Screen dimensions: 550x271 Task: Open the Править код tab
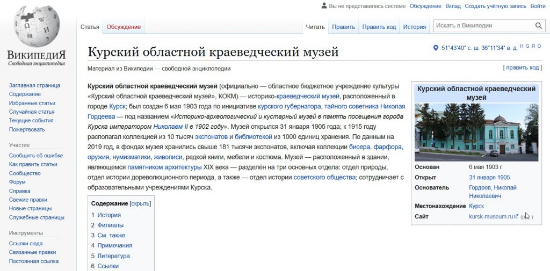coord(379,27)
